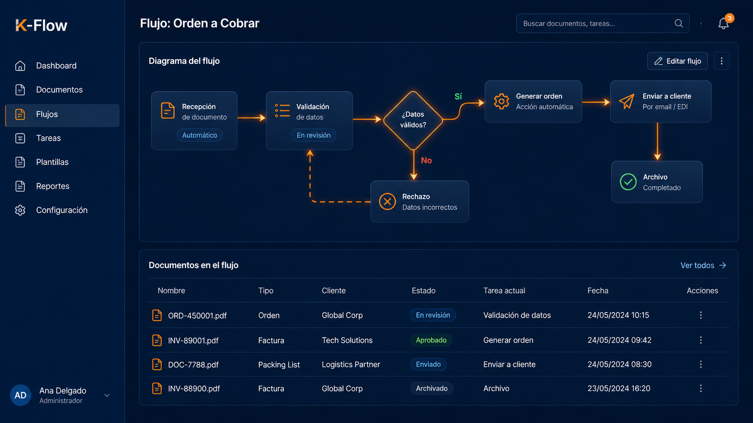Click the Documentos sidebar icon
Viewport: 753px width, 423px height.
[20, 89]
